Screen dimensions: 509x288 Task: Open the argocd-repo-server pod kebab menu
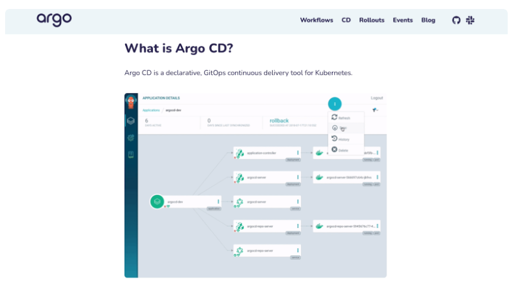377,226
